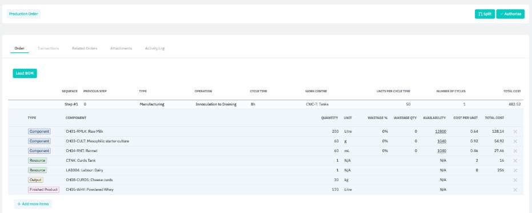Click the Innoculation to Draining operation
The width and height of the screenshot is (532, 213).
(x=216, y=104)
